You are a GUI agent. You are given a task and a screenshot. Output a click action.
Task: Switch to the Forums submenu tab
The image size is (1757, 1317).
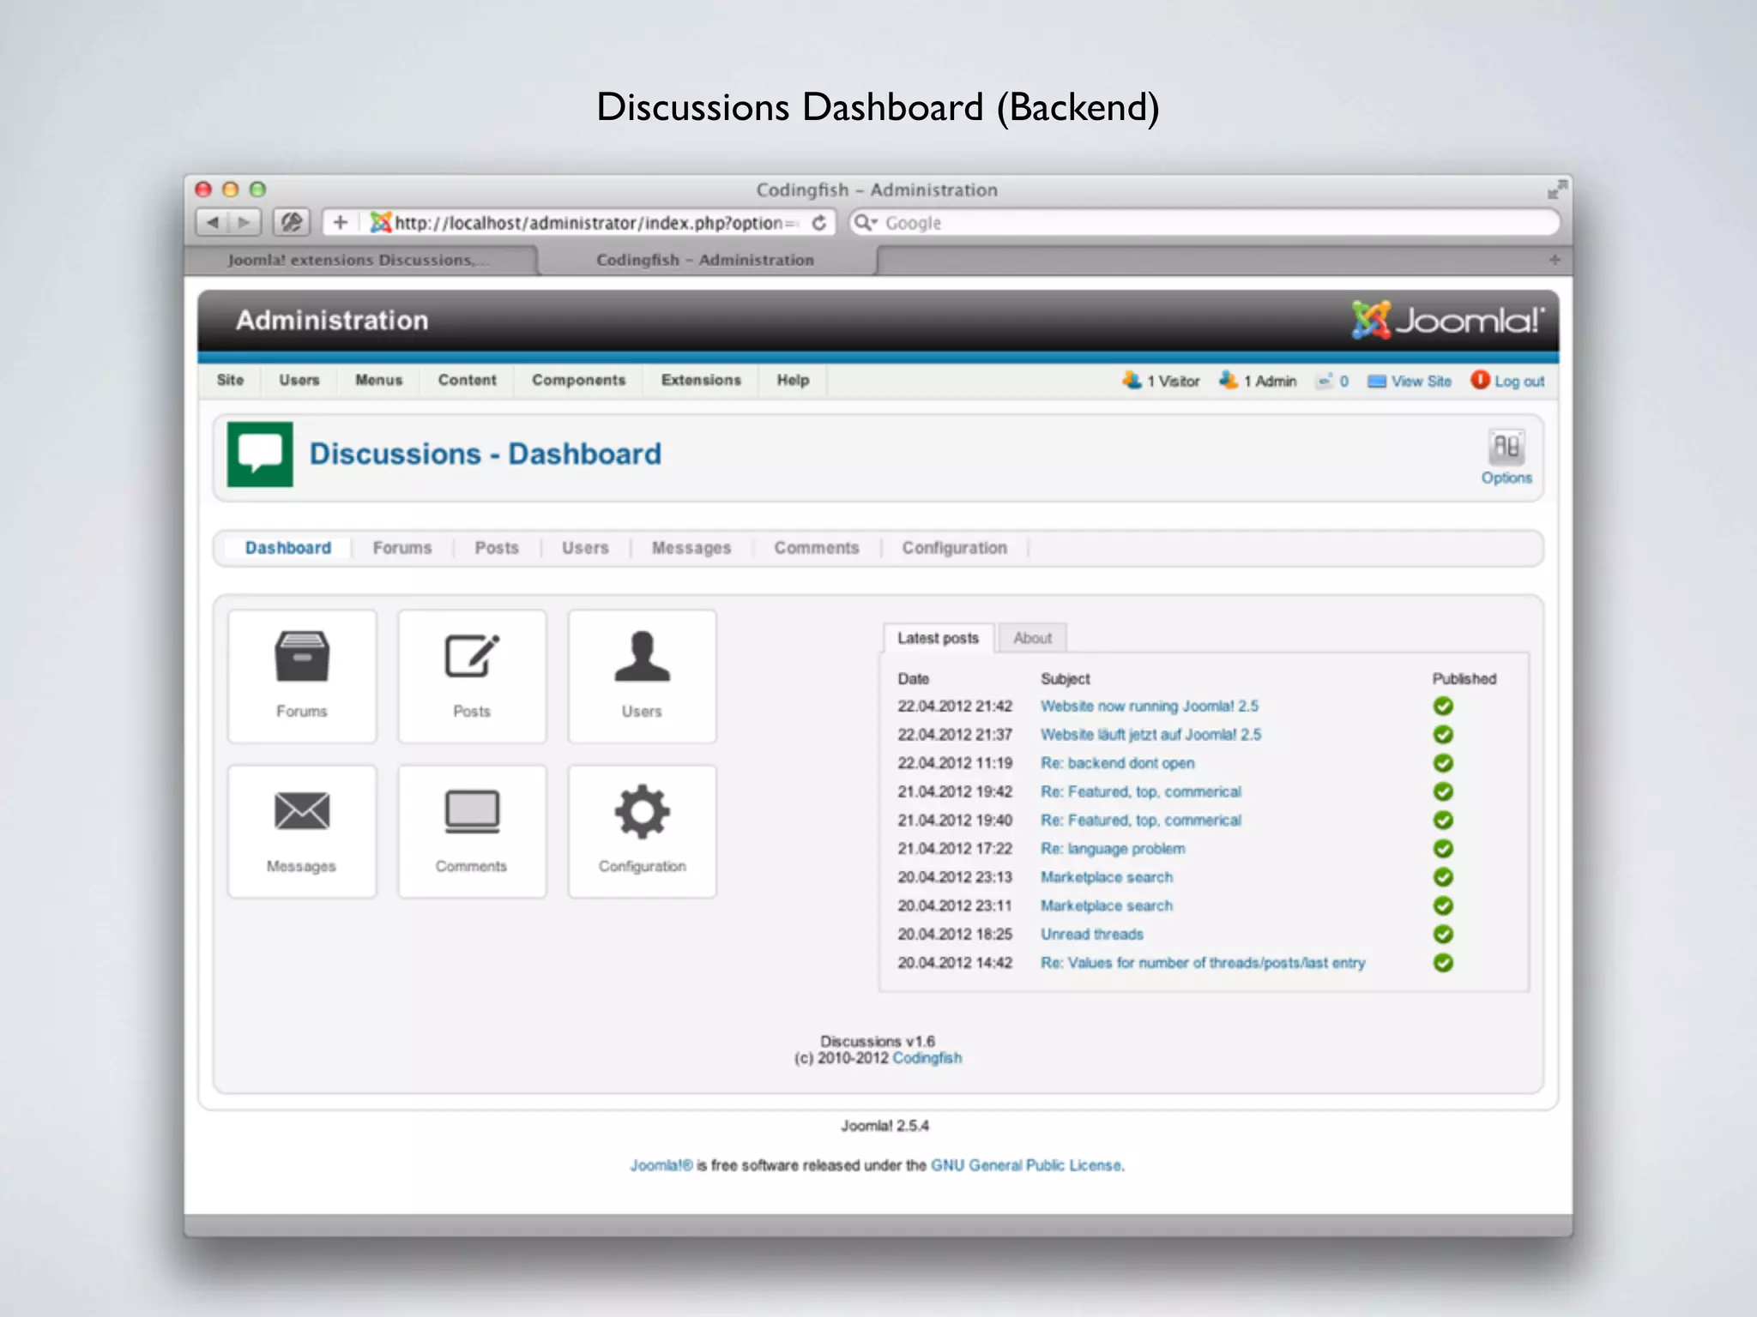click(402, 548)
